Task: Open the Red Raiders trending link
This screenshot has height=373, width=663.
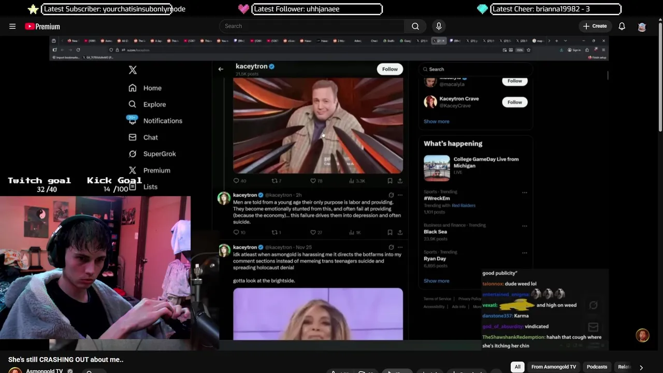Action: pos(463,206)
